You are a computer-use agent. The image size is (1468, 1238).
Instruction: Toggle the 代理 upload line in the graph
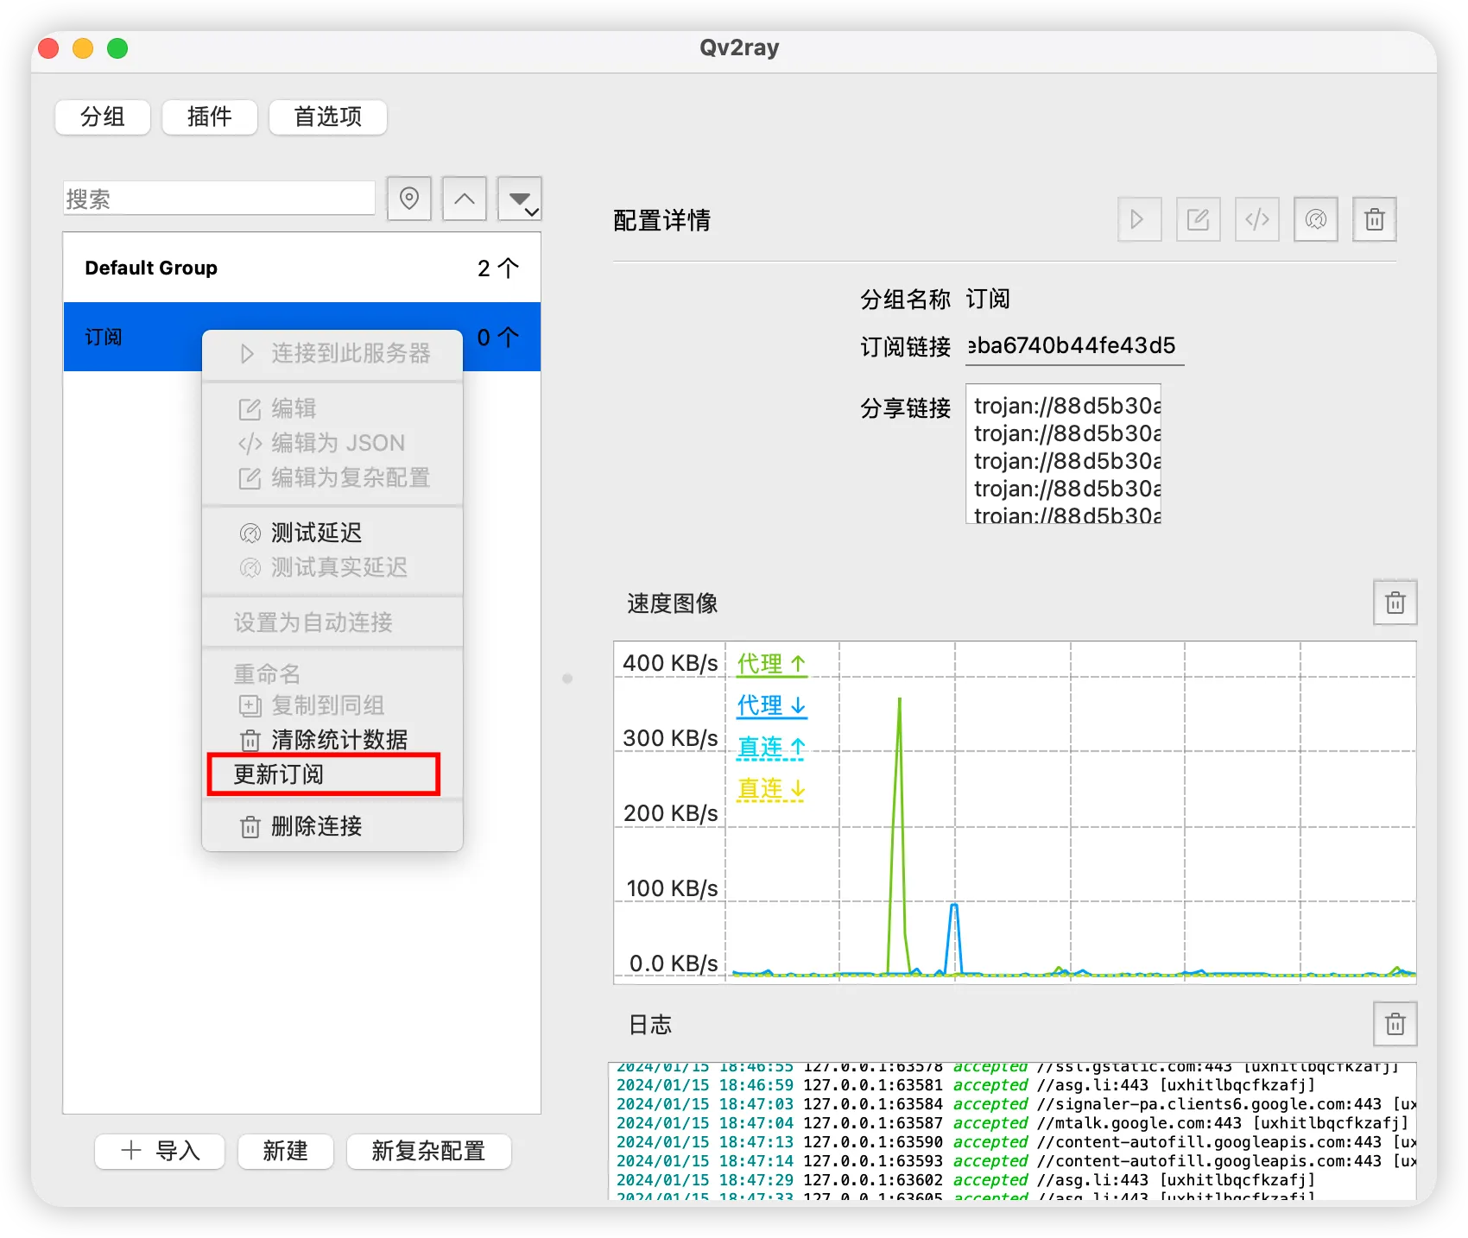pyautogui.click(x=770, y=663)
